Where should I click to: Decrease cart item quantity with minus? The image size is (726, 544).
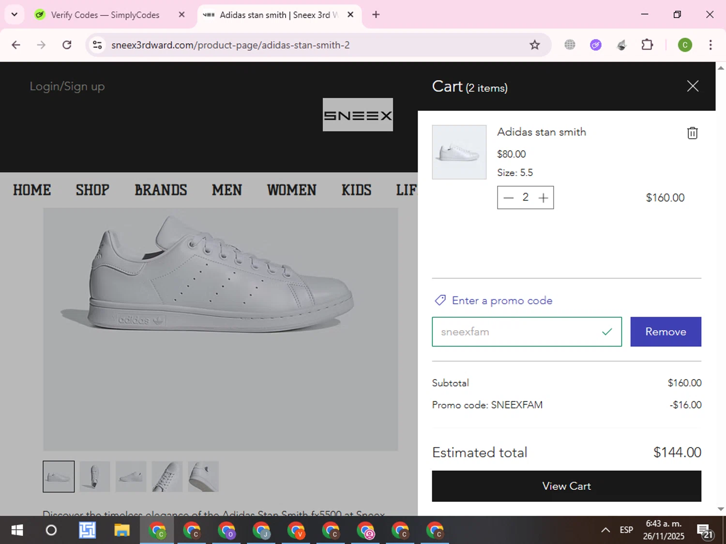[508, 198]
